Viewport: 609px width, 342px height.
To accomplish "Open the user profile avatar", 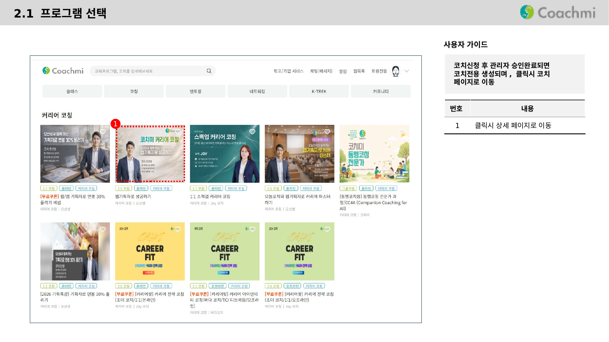I will [x=396, y=71].
